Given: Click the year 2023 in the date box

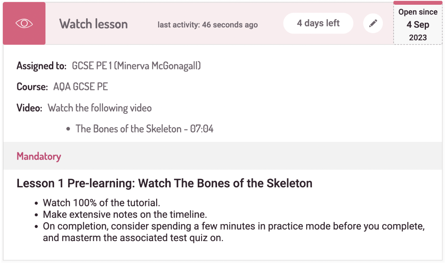Looking at the screenshot, I should tap(418, 38).
